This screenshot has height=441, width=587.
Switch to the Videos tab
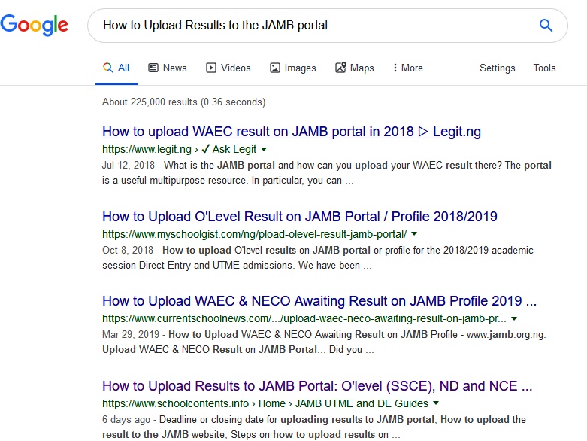(x=228, y=68)
